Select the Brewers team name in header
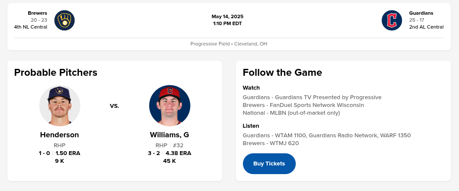Image resolution: width=459 pixels, height=191 pixels. point(37,13)
